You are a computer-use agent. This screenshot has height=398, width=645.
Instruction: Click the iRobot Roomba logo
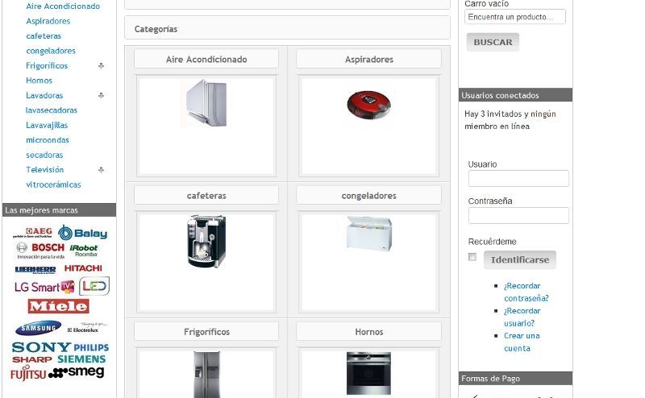click(84, 251)
